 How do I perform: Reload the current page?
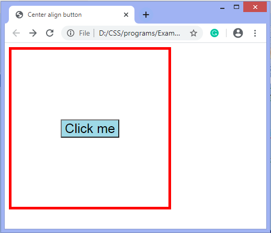50,33
